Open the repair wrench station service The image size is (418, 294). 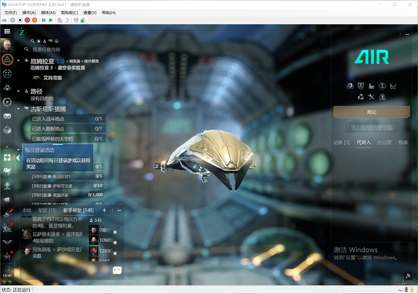pyautogui.click(x=372, y=97)
